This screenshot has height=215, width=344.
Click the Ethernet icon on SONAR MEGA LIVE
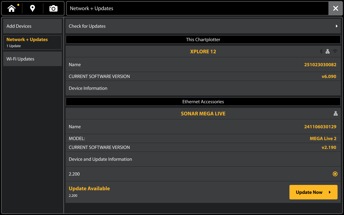point(335,113)
